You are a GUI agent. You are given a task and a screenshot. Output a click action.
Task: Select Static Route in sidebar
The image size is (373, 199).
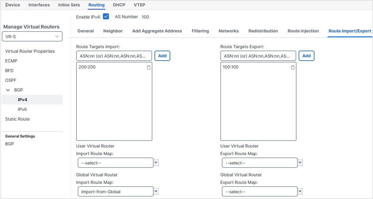pyautogui.click(x=17, y=119)
